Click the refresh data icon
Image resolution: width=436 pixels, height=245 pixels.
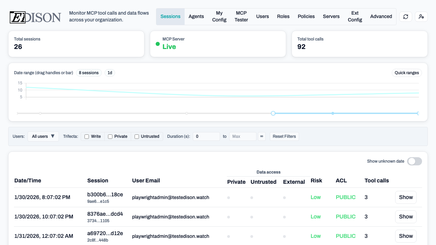(x=405, y=16)
